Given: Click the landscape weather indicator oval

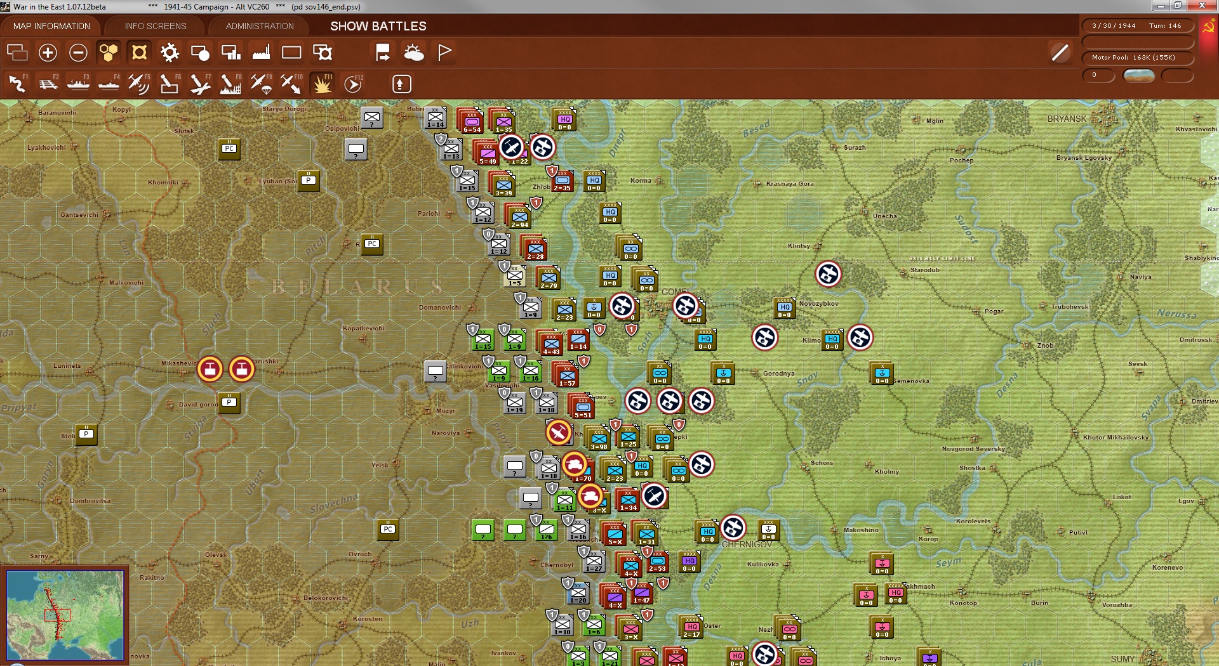Looking at the screenshot, I should point(1138,75).
